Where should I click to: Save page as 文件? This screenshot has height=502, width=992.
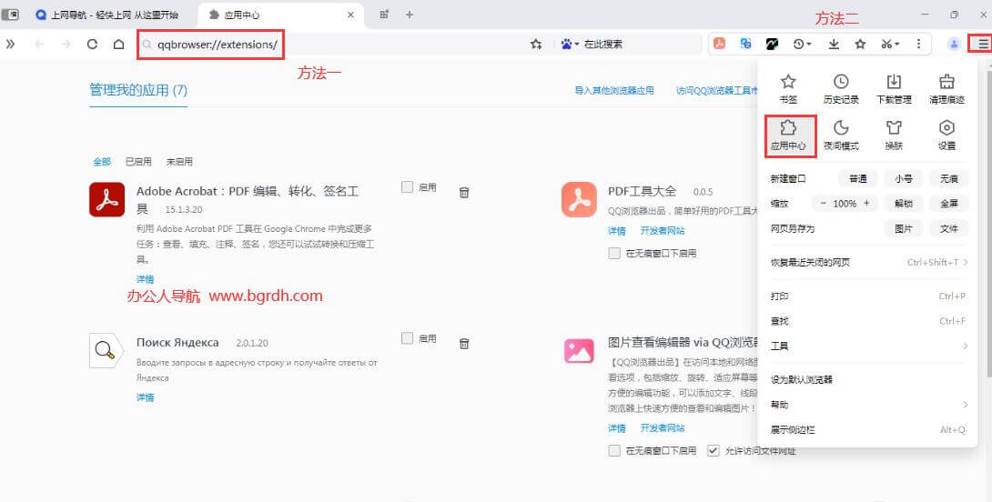(x=949, y=229)
